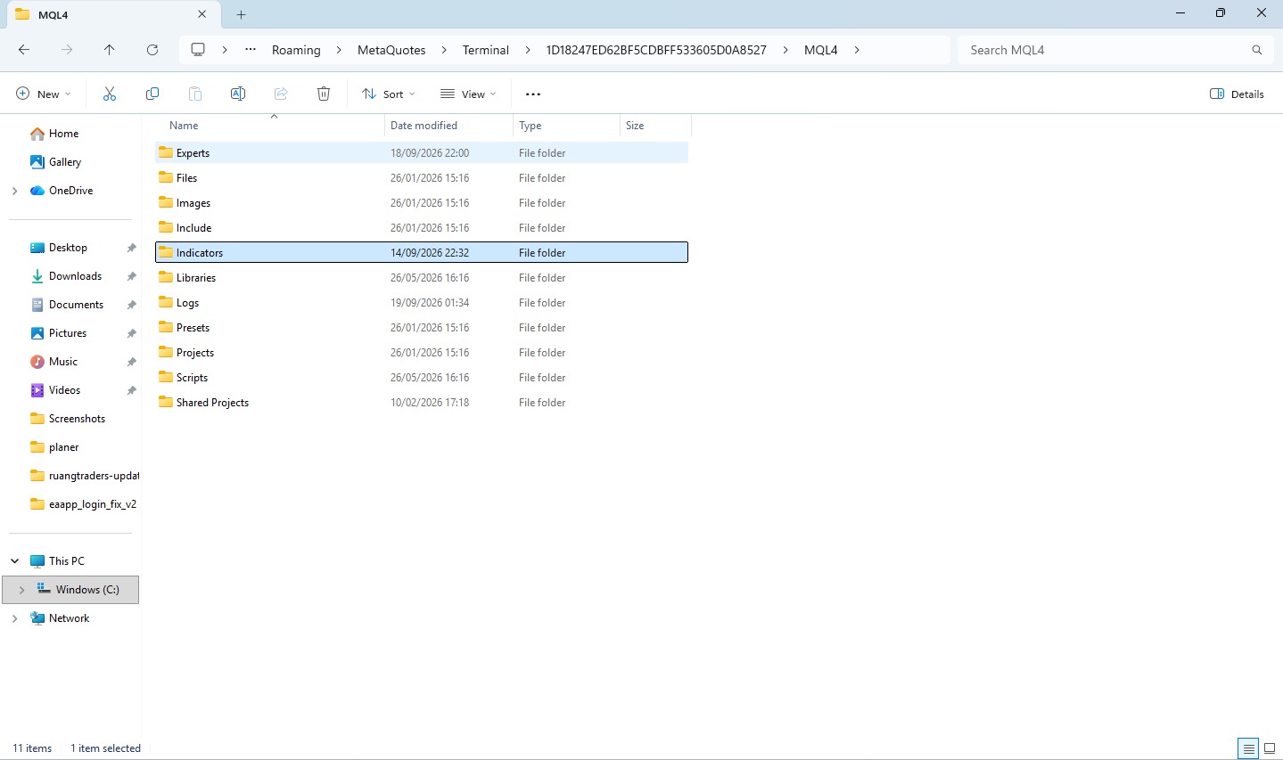The image size is (1283, 760).
Task: Toggle the Details pane
Action: coord(1237,94)
